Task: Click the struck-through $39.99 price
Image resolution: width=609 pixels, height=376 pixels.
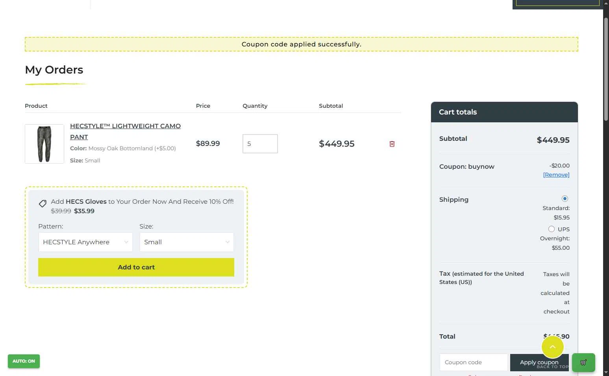Action: 61,211
